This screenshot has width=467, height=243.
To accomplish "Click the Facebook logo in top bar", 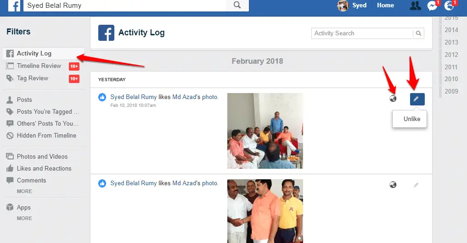I will pos(14,6).
